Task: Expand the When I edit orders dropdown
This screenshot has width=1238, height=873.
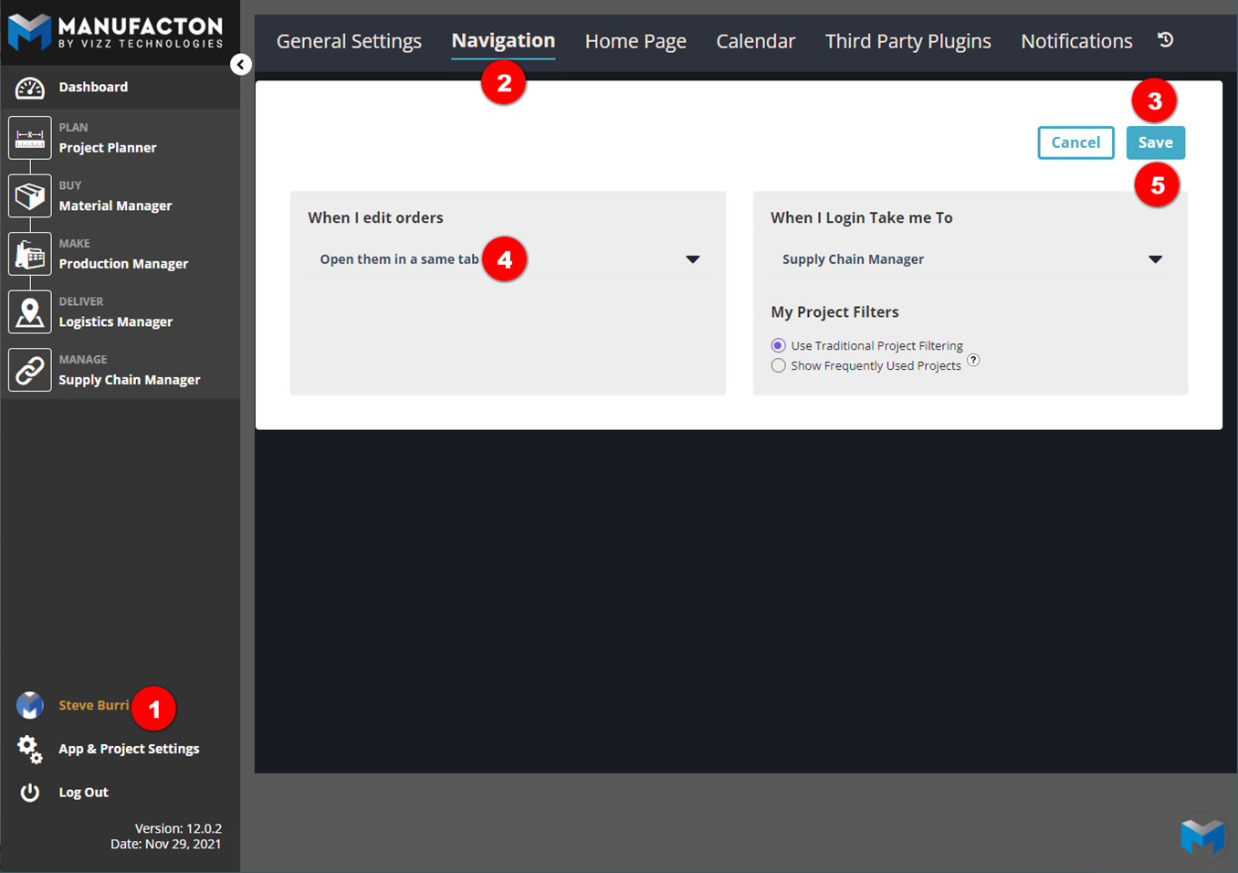Action: click(x=692, y=259)
